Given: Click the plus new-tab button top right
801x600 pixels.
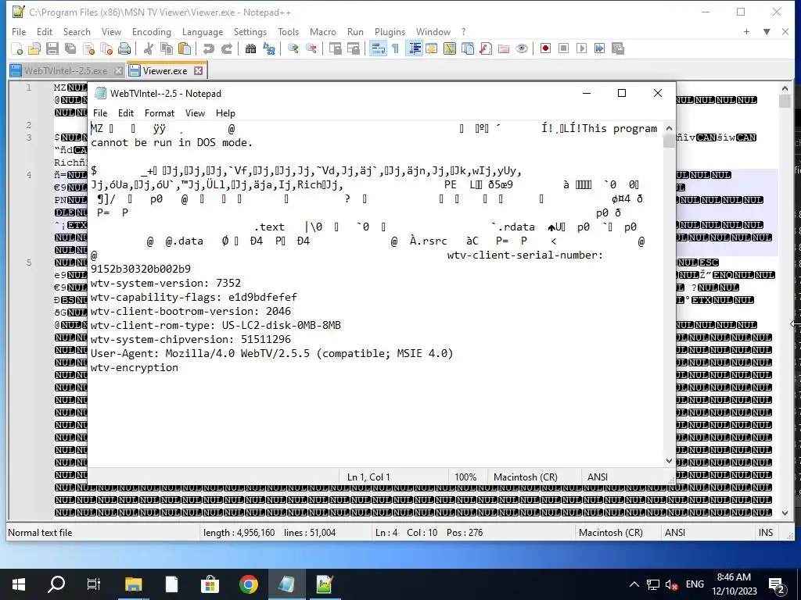Looking at the screenshot, I should [746, 31].
